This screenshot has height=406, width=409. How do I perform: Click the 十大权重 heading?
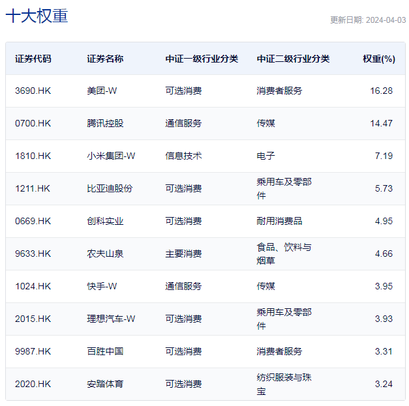coord(37,16)
